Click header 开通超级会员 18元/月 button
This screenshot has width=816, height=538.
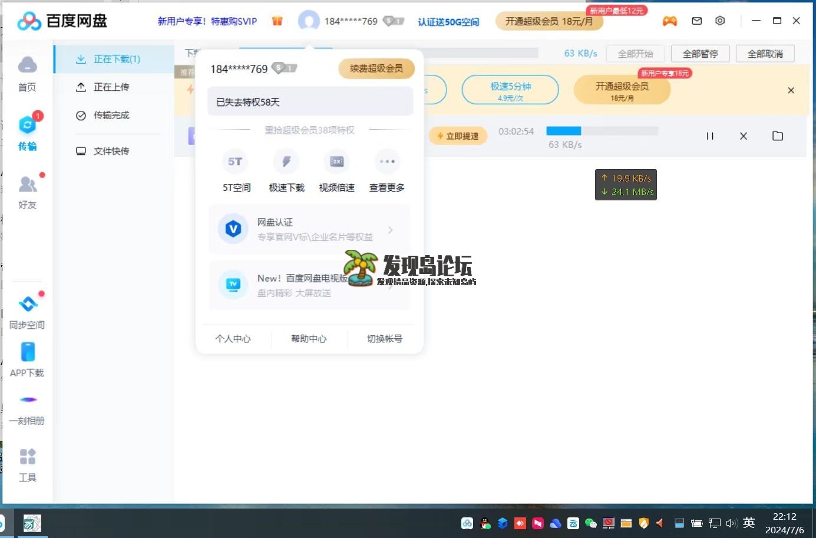tap(549, 21)
